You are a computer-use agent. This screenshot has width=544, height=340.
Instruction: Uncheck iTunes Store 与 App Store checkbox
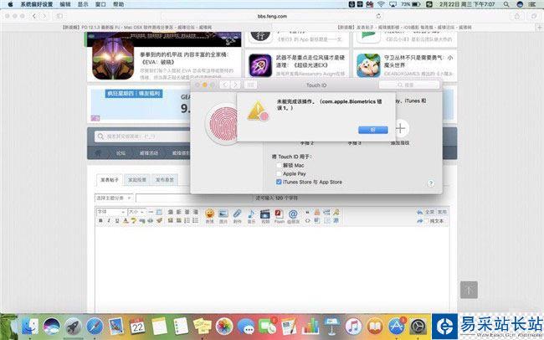279,182
